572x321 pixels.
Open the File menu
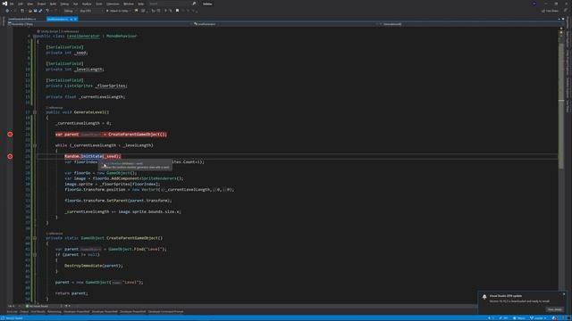(x=12, y=4)
